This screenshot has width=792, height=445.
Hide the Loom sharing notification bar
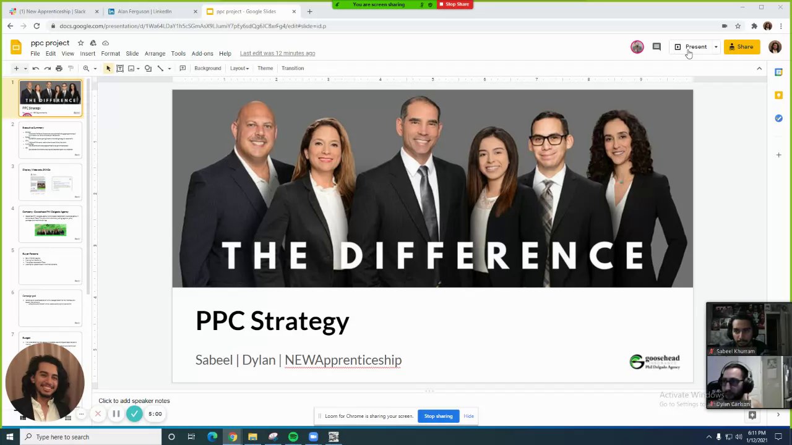[x=468, y=416]
